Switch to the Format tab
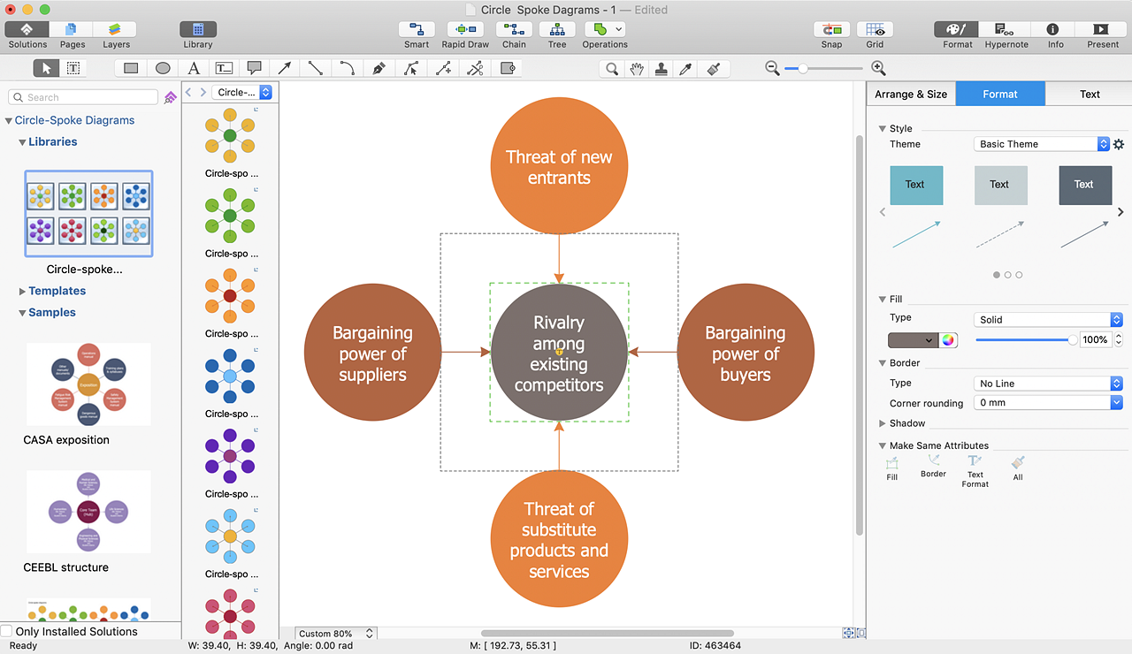This screenshot has height=654, width=1132. (x=1000, y=94)
